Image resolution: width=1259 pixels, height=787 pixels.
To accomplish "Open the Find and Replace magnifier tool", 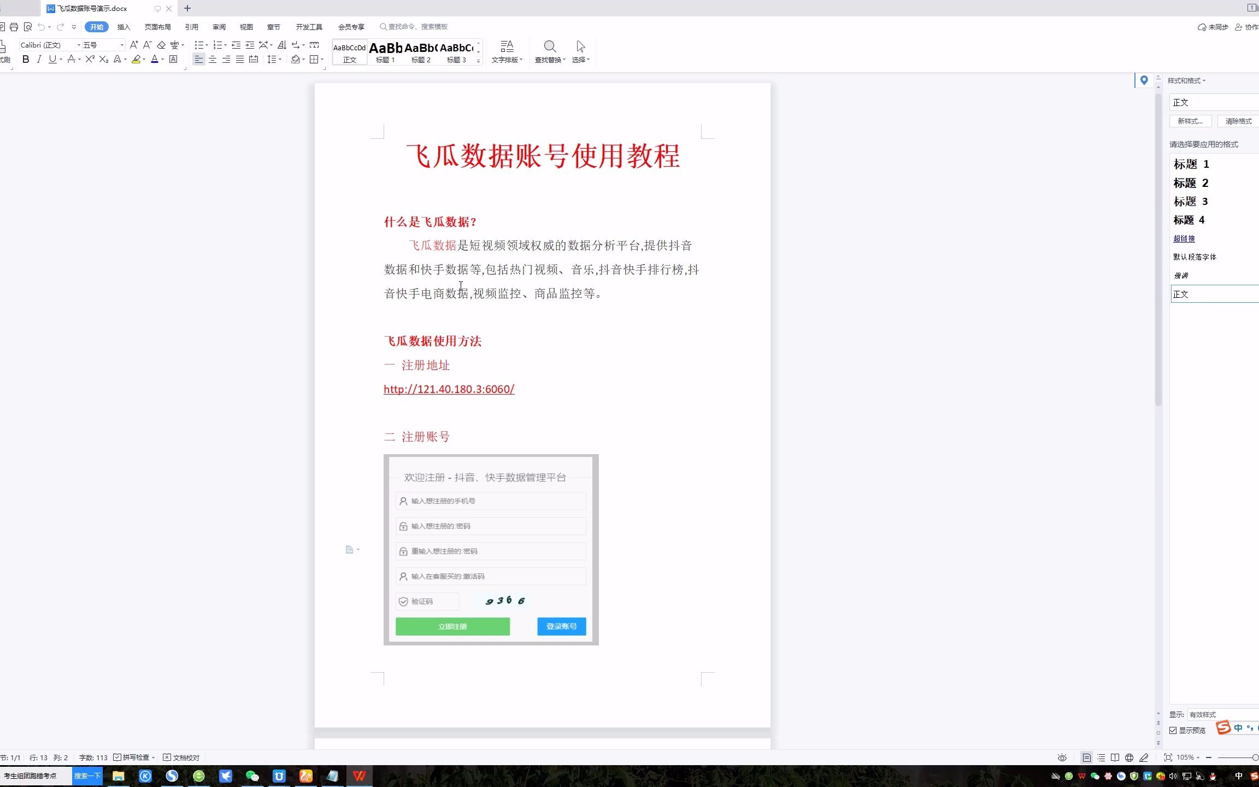I will click(550, 52).
